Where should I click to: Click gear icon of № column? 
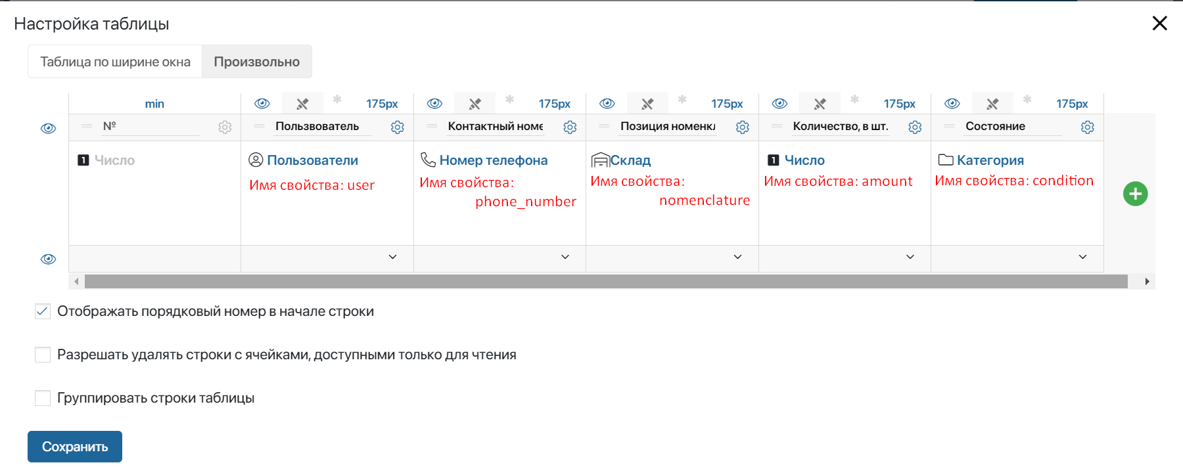tap(225, 127)
